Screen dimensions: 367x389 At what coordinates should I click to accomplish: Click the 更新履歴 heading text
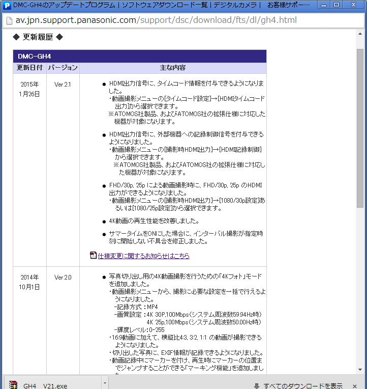(38, 37)
